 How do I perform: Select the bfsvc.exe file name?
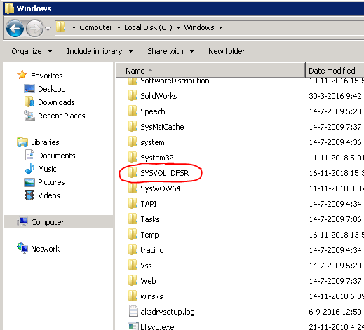[157, 326]
